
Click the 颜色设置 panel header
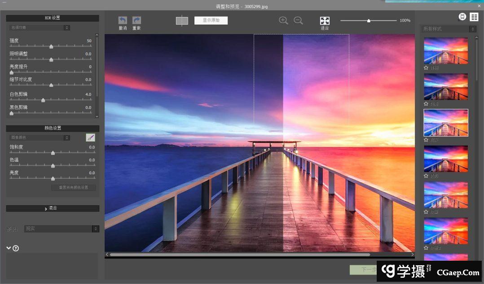coord(53,128)
